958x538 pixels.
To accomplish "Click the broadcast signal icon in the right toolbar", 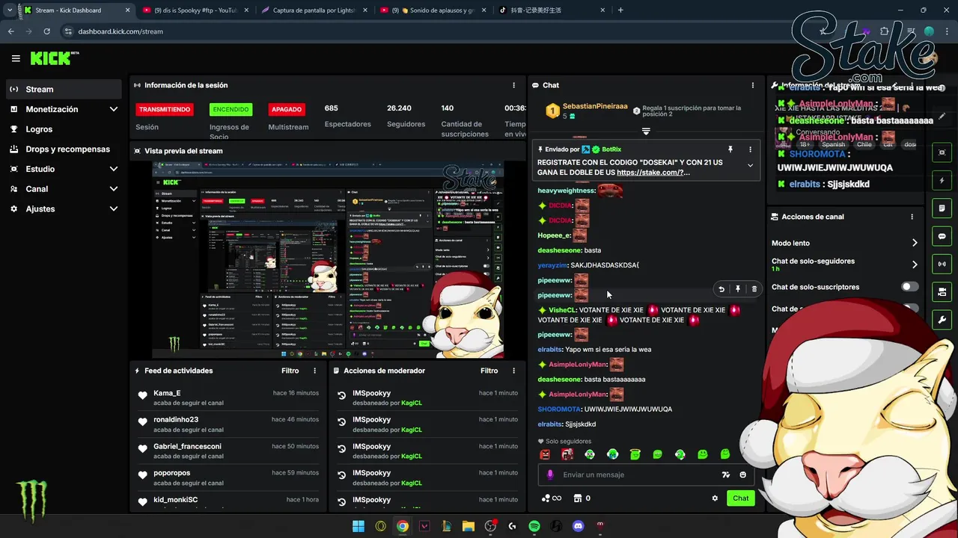I will [942, 264].
